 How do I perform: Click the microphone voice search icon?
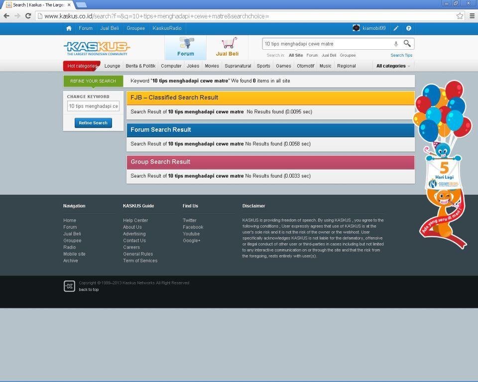(x=396, y=44)
